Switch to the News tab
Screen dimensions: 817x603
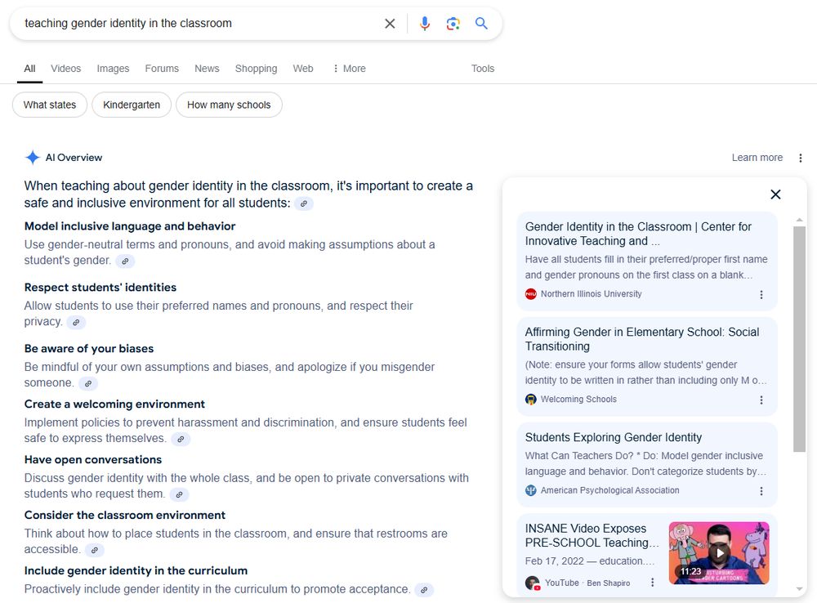pyautogui.click(x=207, y=69)
